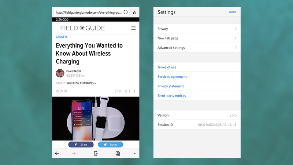The height and width of the screenshot is (165, 293).
Task: Click the GADGETS category link
Action: tap(62, 37)
